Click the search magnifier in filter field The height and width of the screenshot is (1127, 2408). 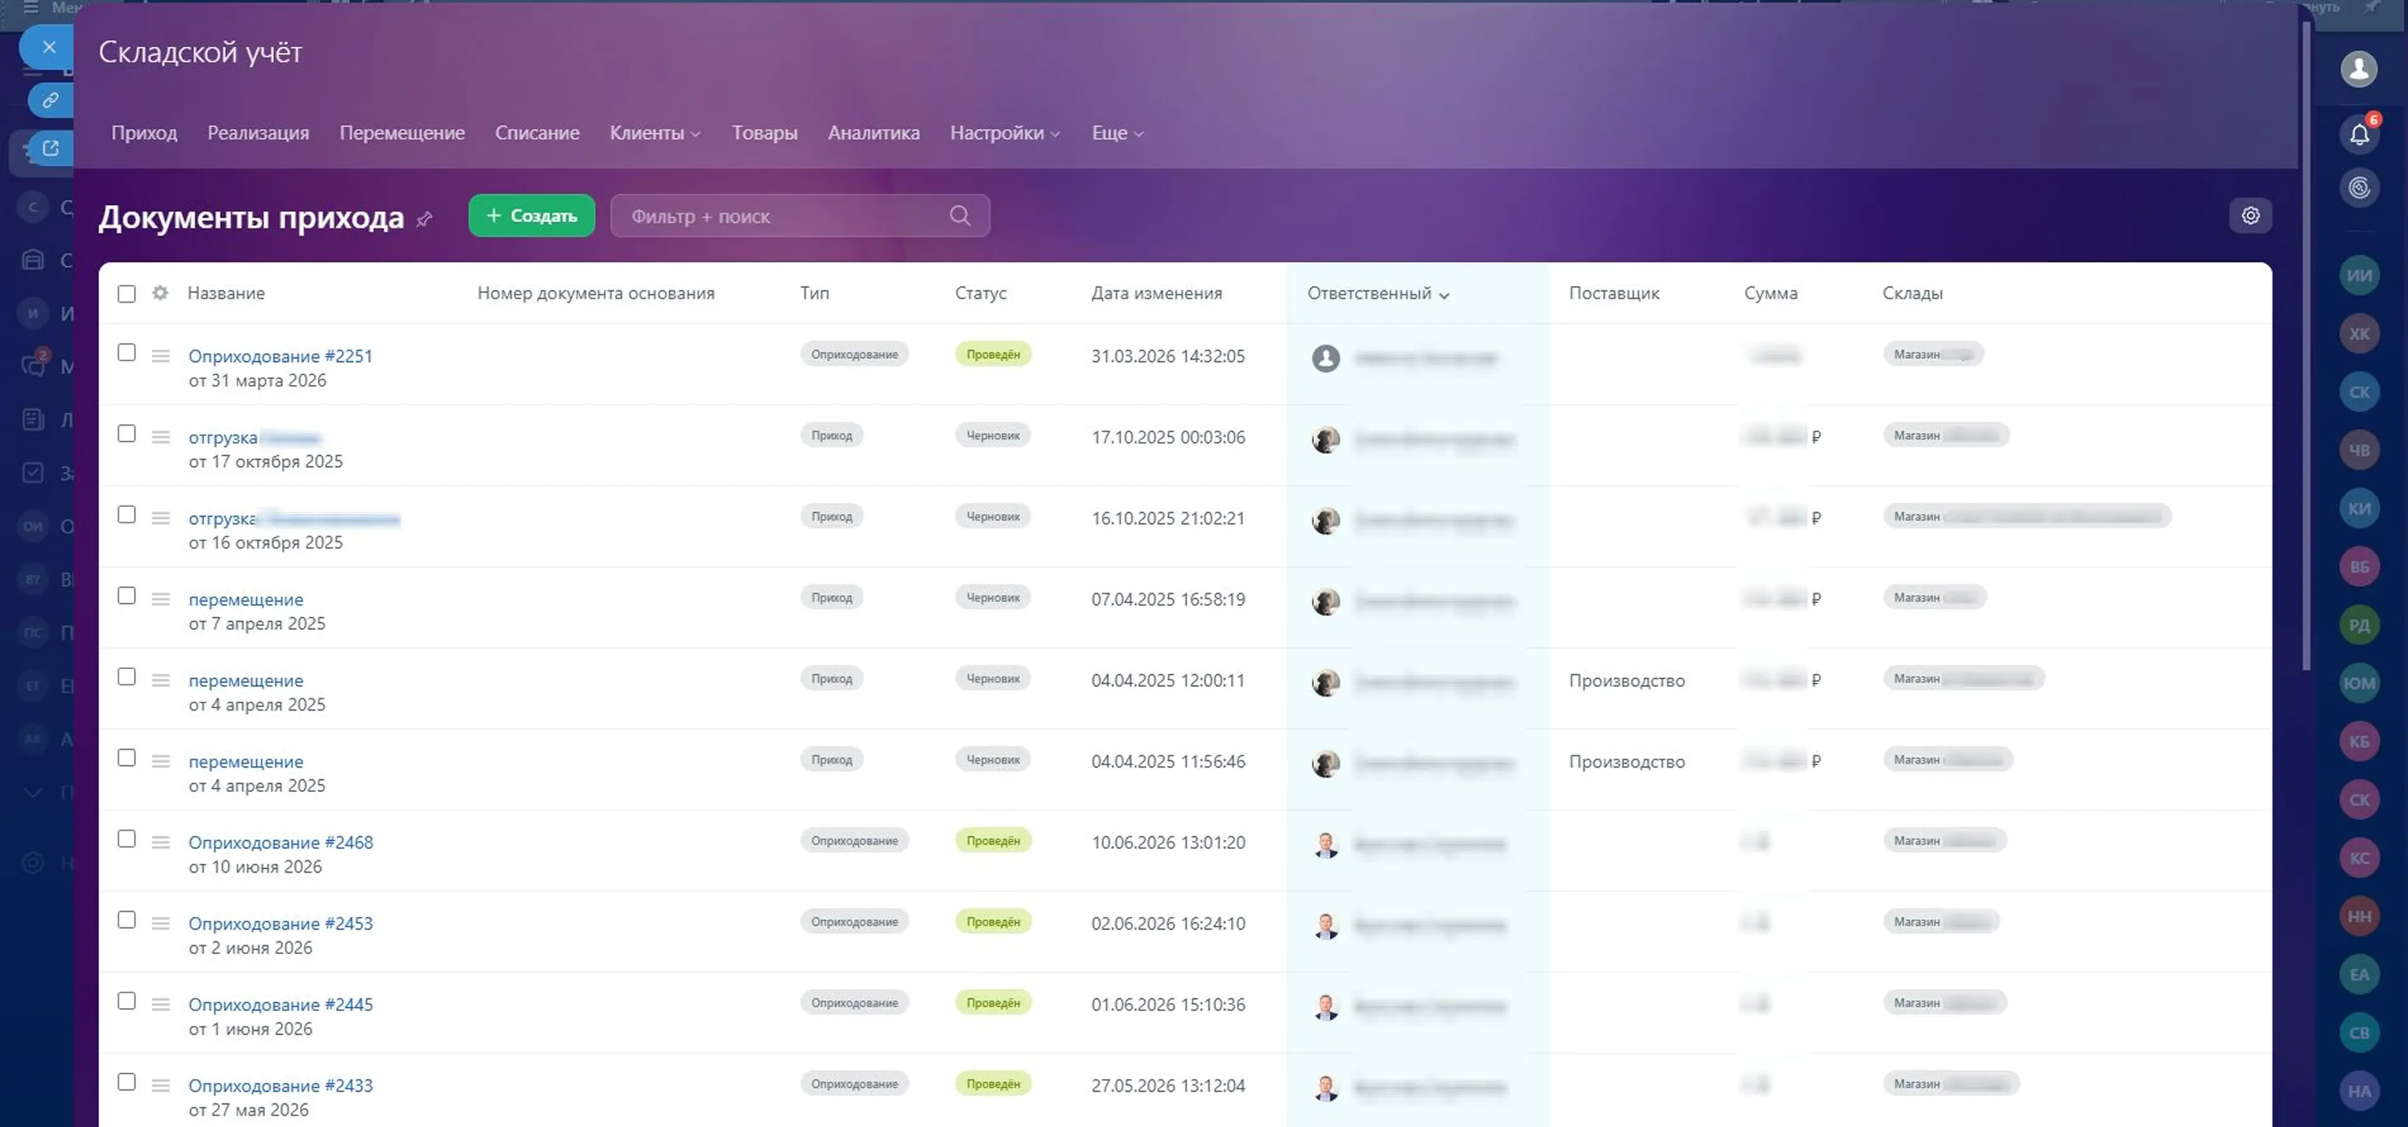pyautogui.click(x=959, y=216)
